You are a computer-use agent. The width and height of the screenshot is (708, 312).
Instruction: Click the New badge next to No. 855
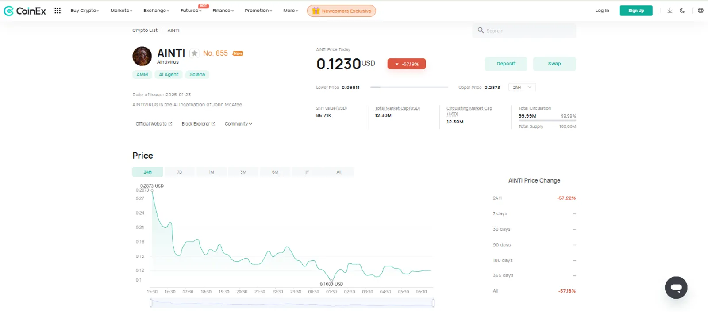point(238,53)
